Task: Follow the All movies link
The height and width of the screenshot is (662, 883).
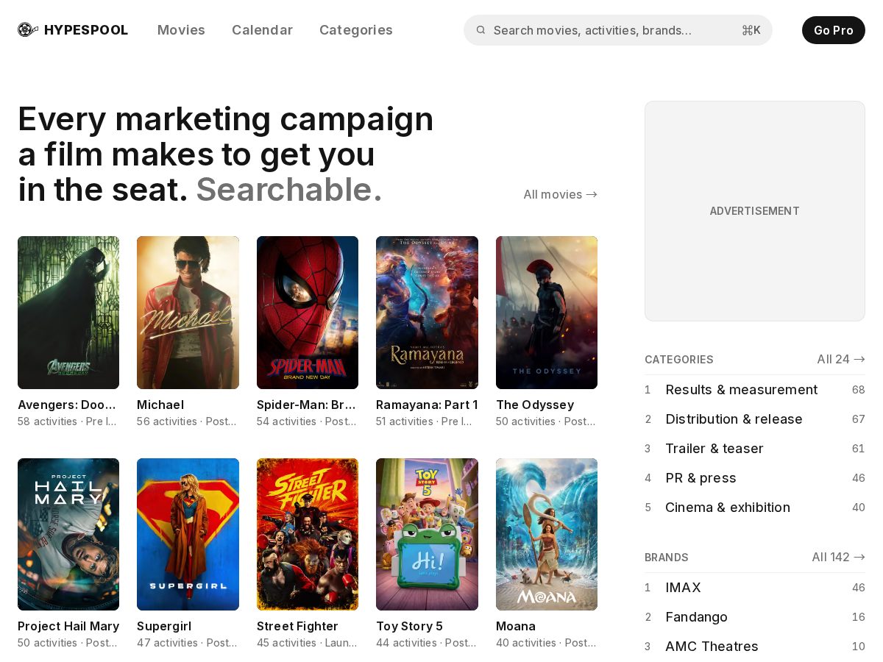Action: 560,194
